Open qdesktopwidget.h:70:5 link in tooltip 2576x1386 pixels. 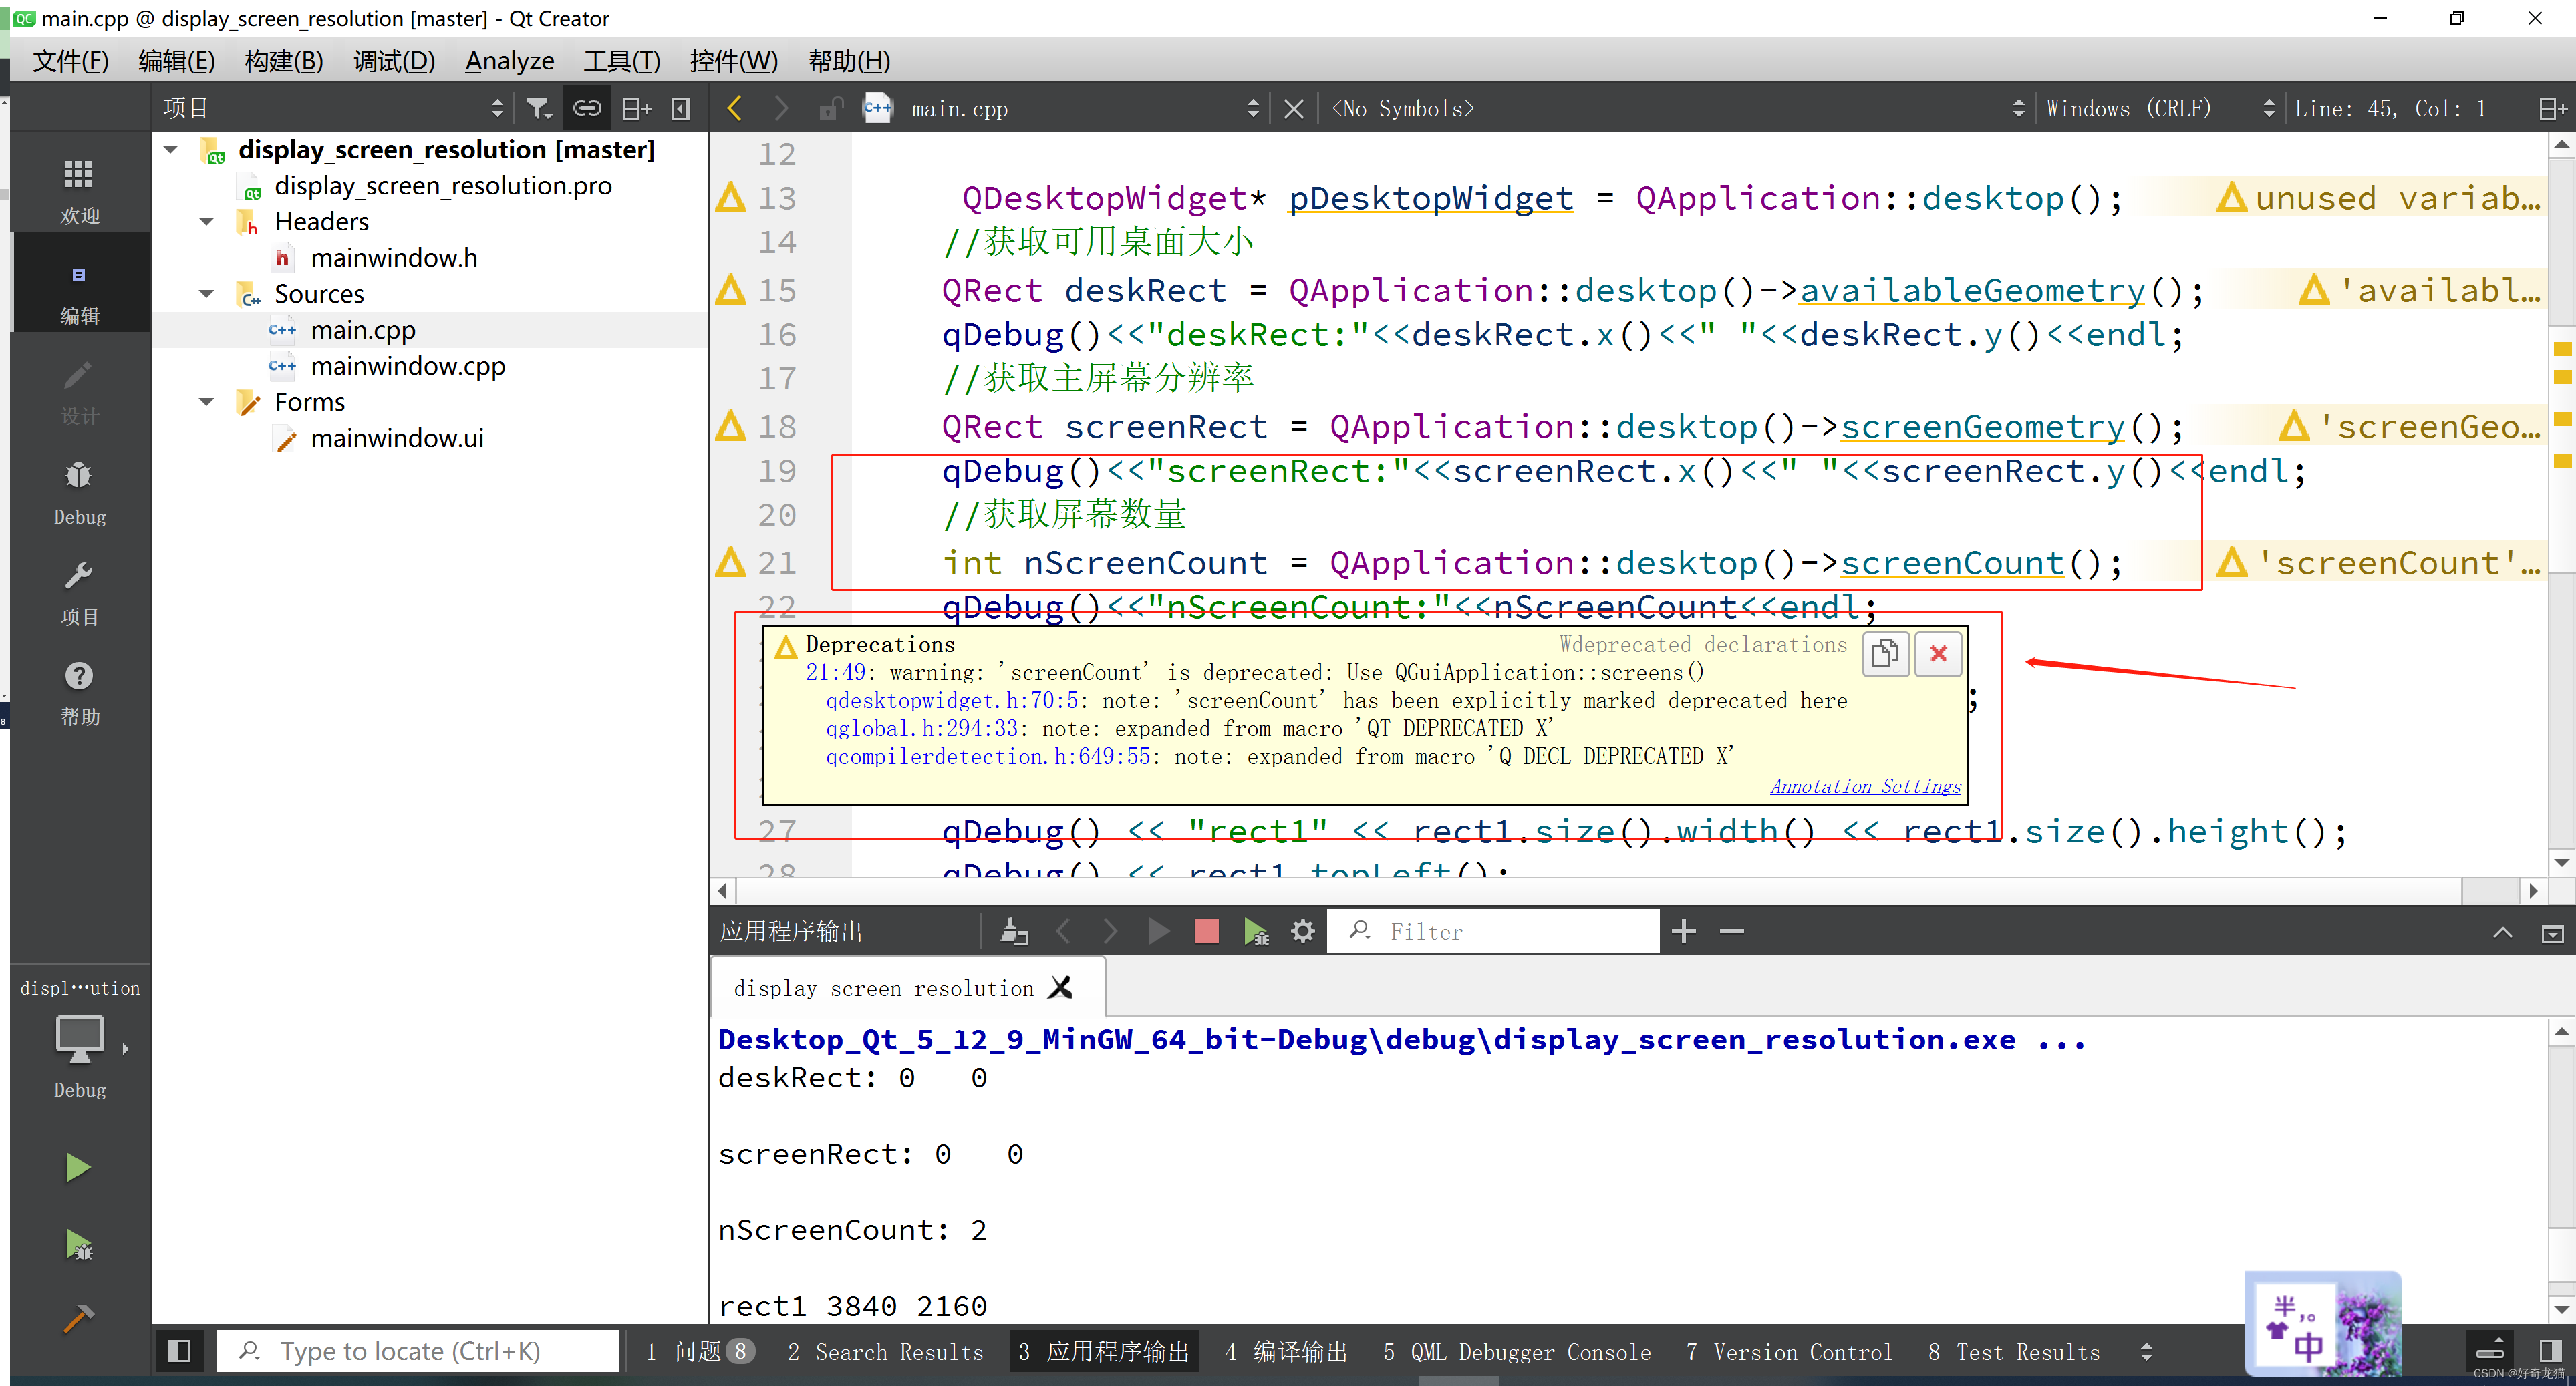pos(952,701)
